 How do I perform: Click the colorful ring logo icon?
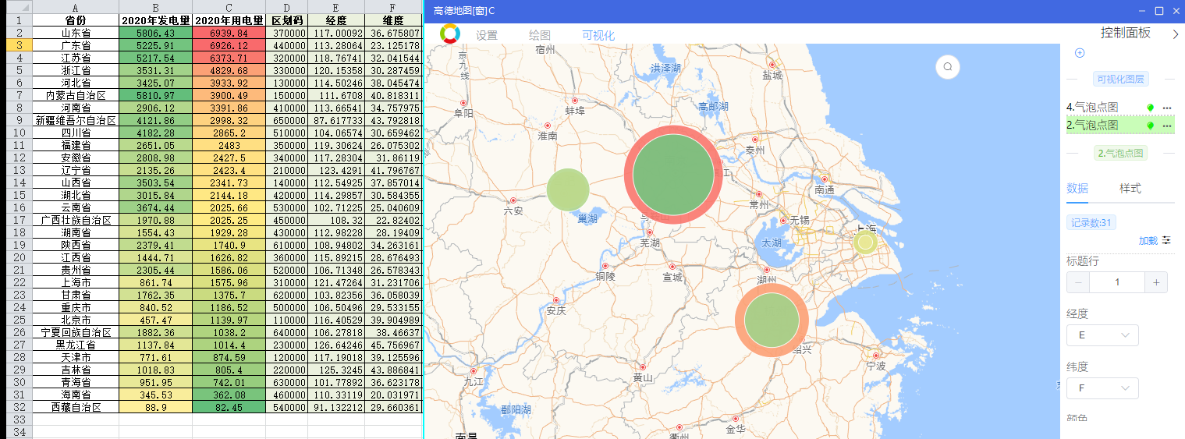tap(450, 34)
